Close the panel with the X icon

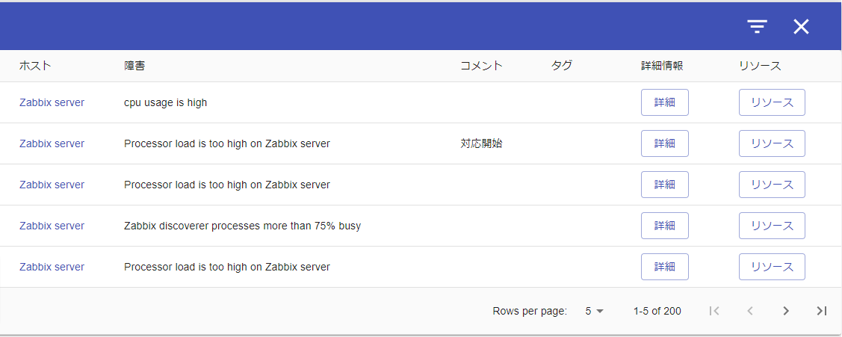tap(801, 27)
